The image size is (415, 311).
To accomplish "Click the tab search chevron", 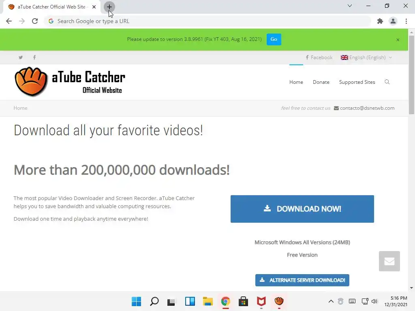I will (350, 6).
